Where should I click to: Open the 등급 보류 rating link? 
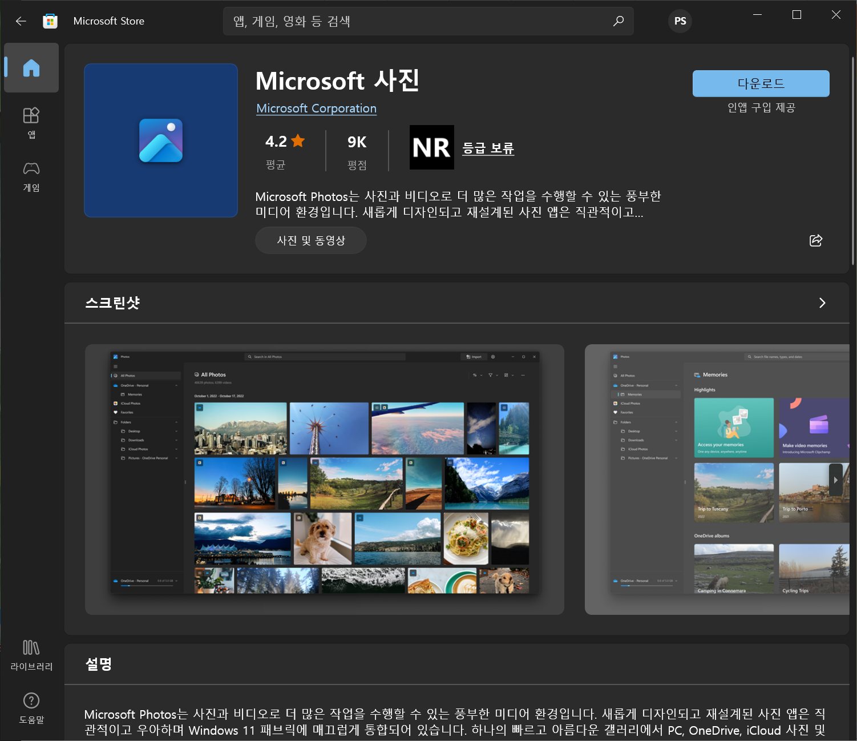click(x=488, y=148)
